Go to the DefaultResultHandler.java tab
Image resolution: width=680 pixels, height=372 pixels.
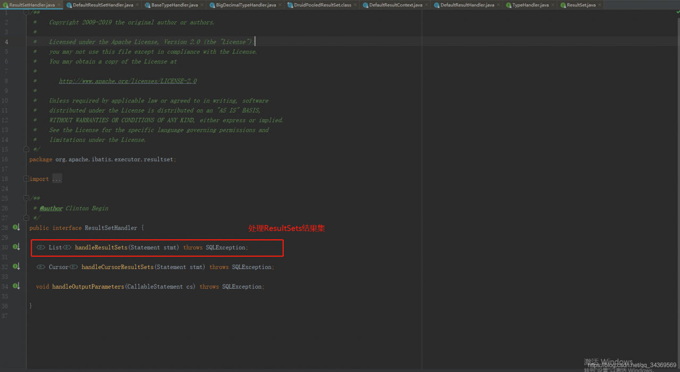pos(467,5)
